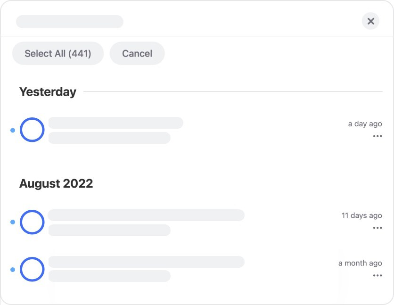
Task: Mark the month-old notification's unread dot
Action: point(12,269)
